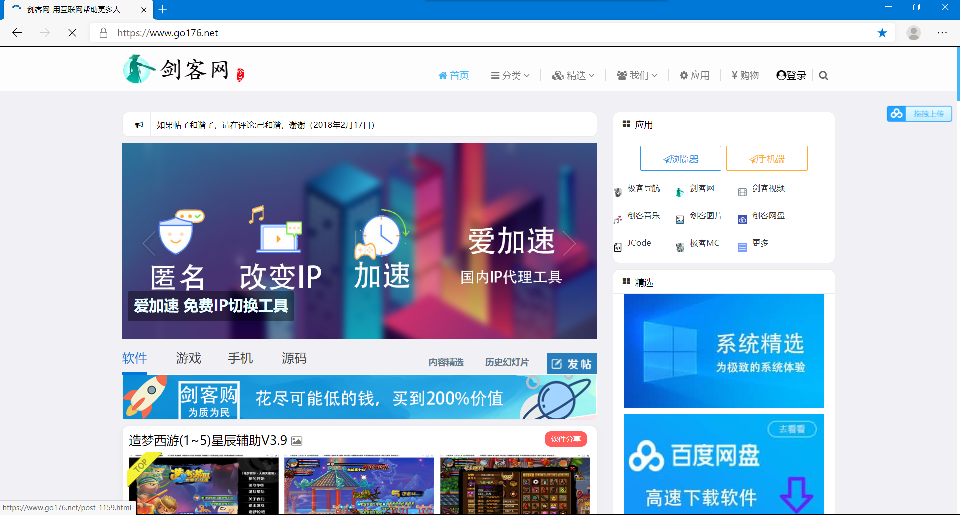The image size is (960, 515).
Task: Go to 首页 home page
Action: click(x=454, y=75)
